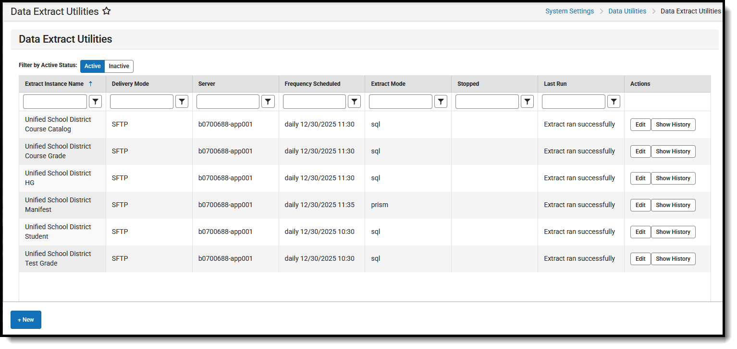Image resolution: width=737 pixels, height=349 pixels.
Task: Select the Active status filter
Action: (92, 66)
